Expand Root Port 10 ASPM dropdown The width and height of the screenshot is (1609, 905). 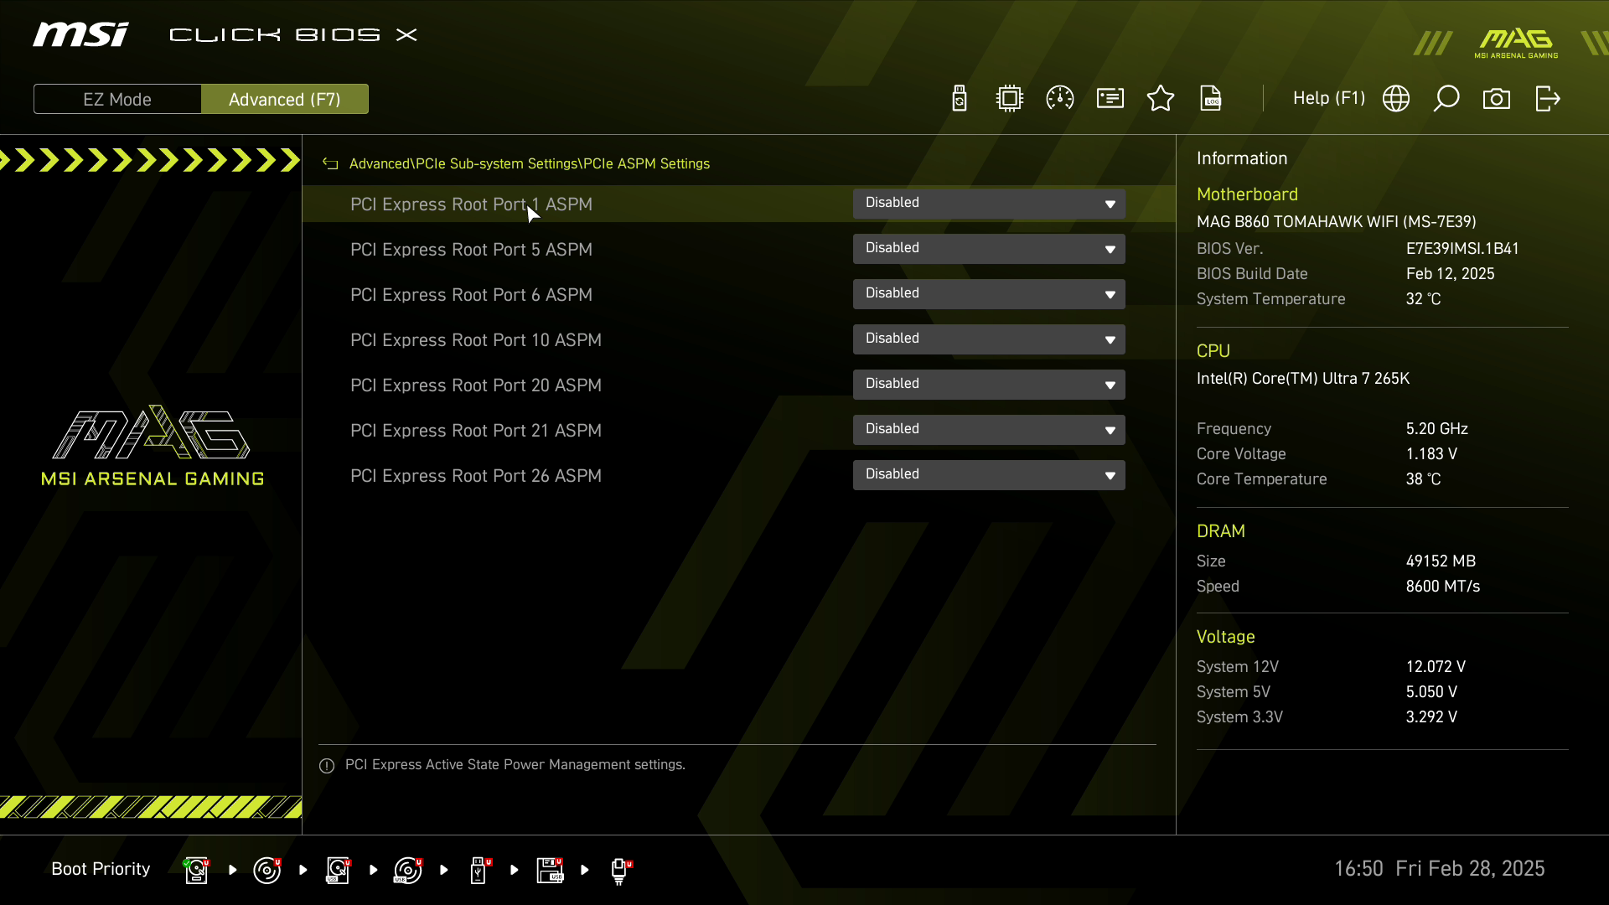(989, 339)
